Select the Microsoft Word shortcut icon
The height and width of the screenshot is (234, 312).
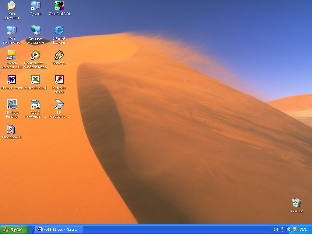[12, 82]
